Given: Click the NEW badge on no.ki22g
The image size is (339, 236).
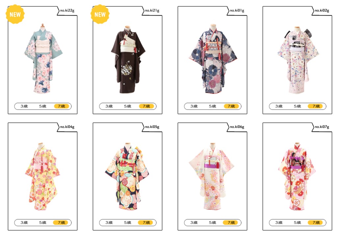Looking at the screenshot, I should (15, 14).
